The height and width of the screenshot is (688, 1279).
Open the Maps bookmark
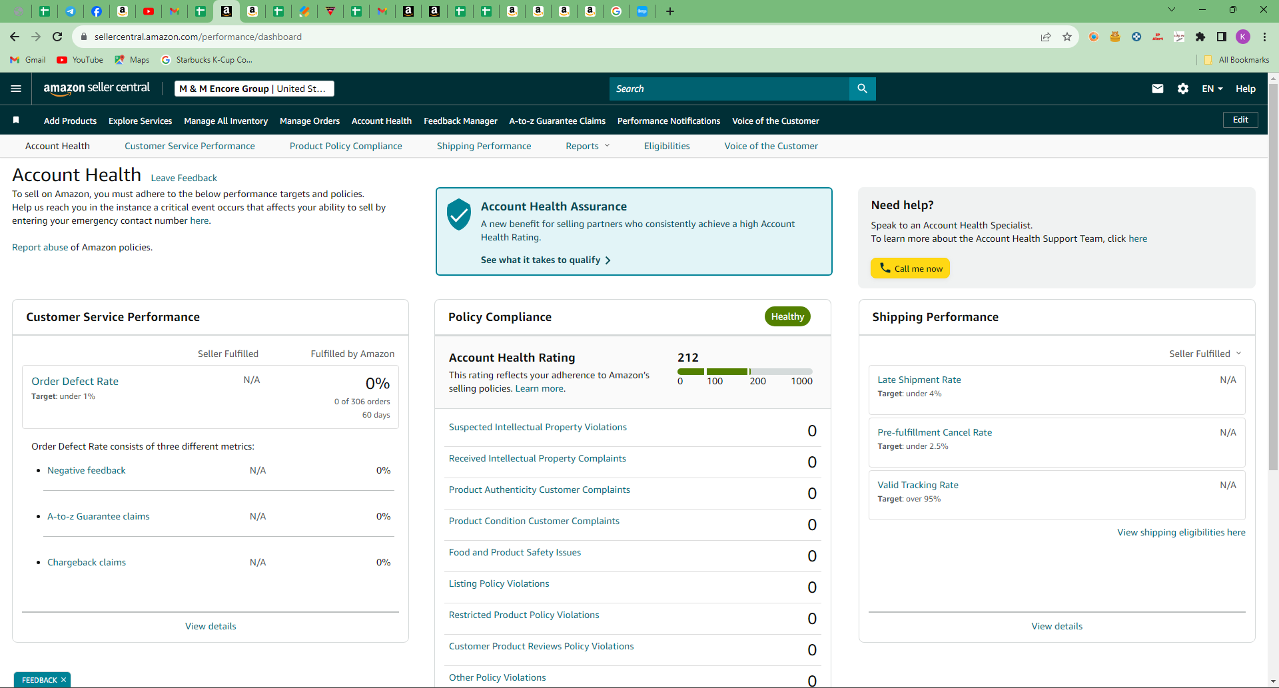pyautogui.click(x=132, y=60)
